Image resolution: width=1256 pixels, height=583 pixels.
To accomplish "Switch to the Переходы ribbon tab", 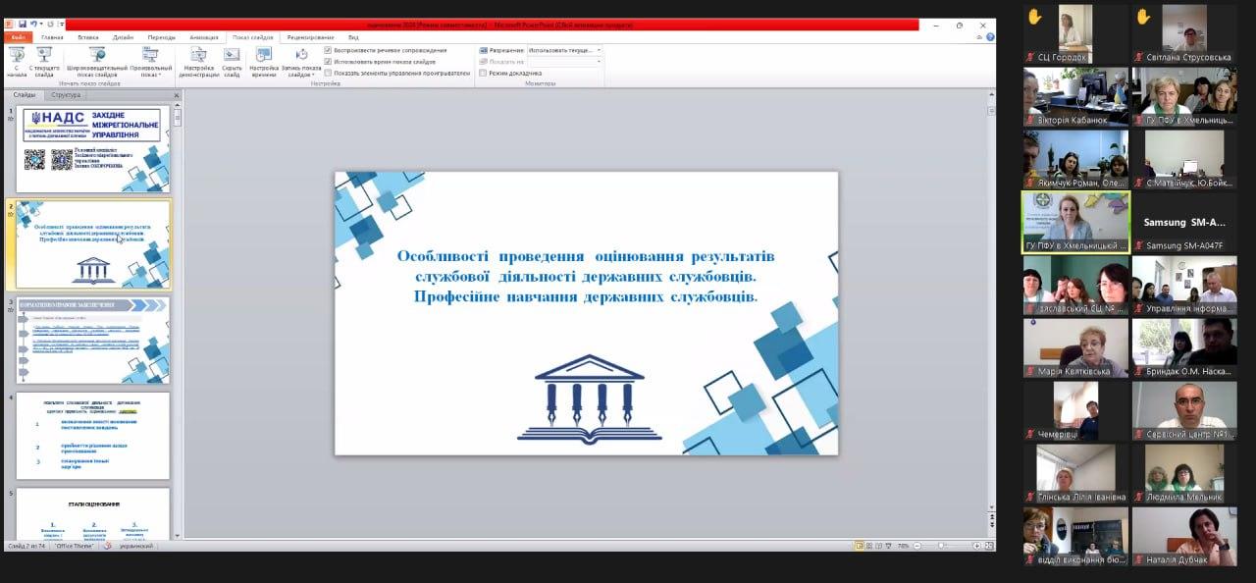I will 162,37.
